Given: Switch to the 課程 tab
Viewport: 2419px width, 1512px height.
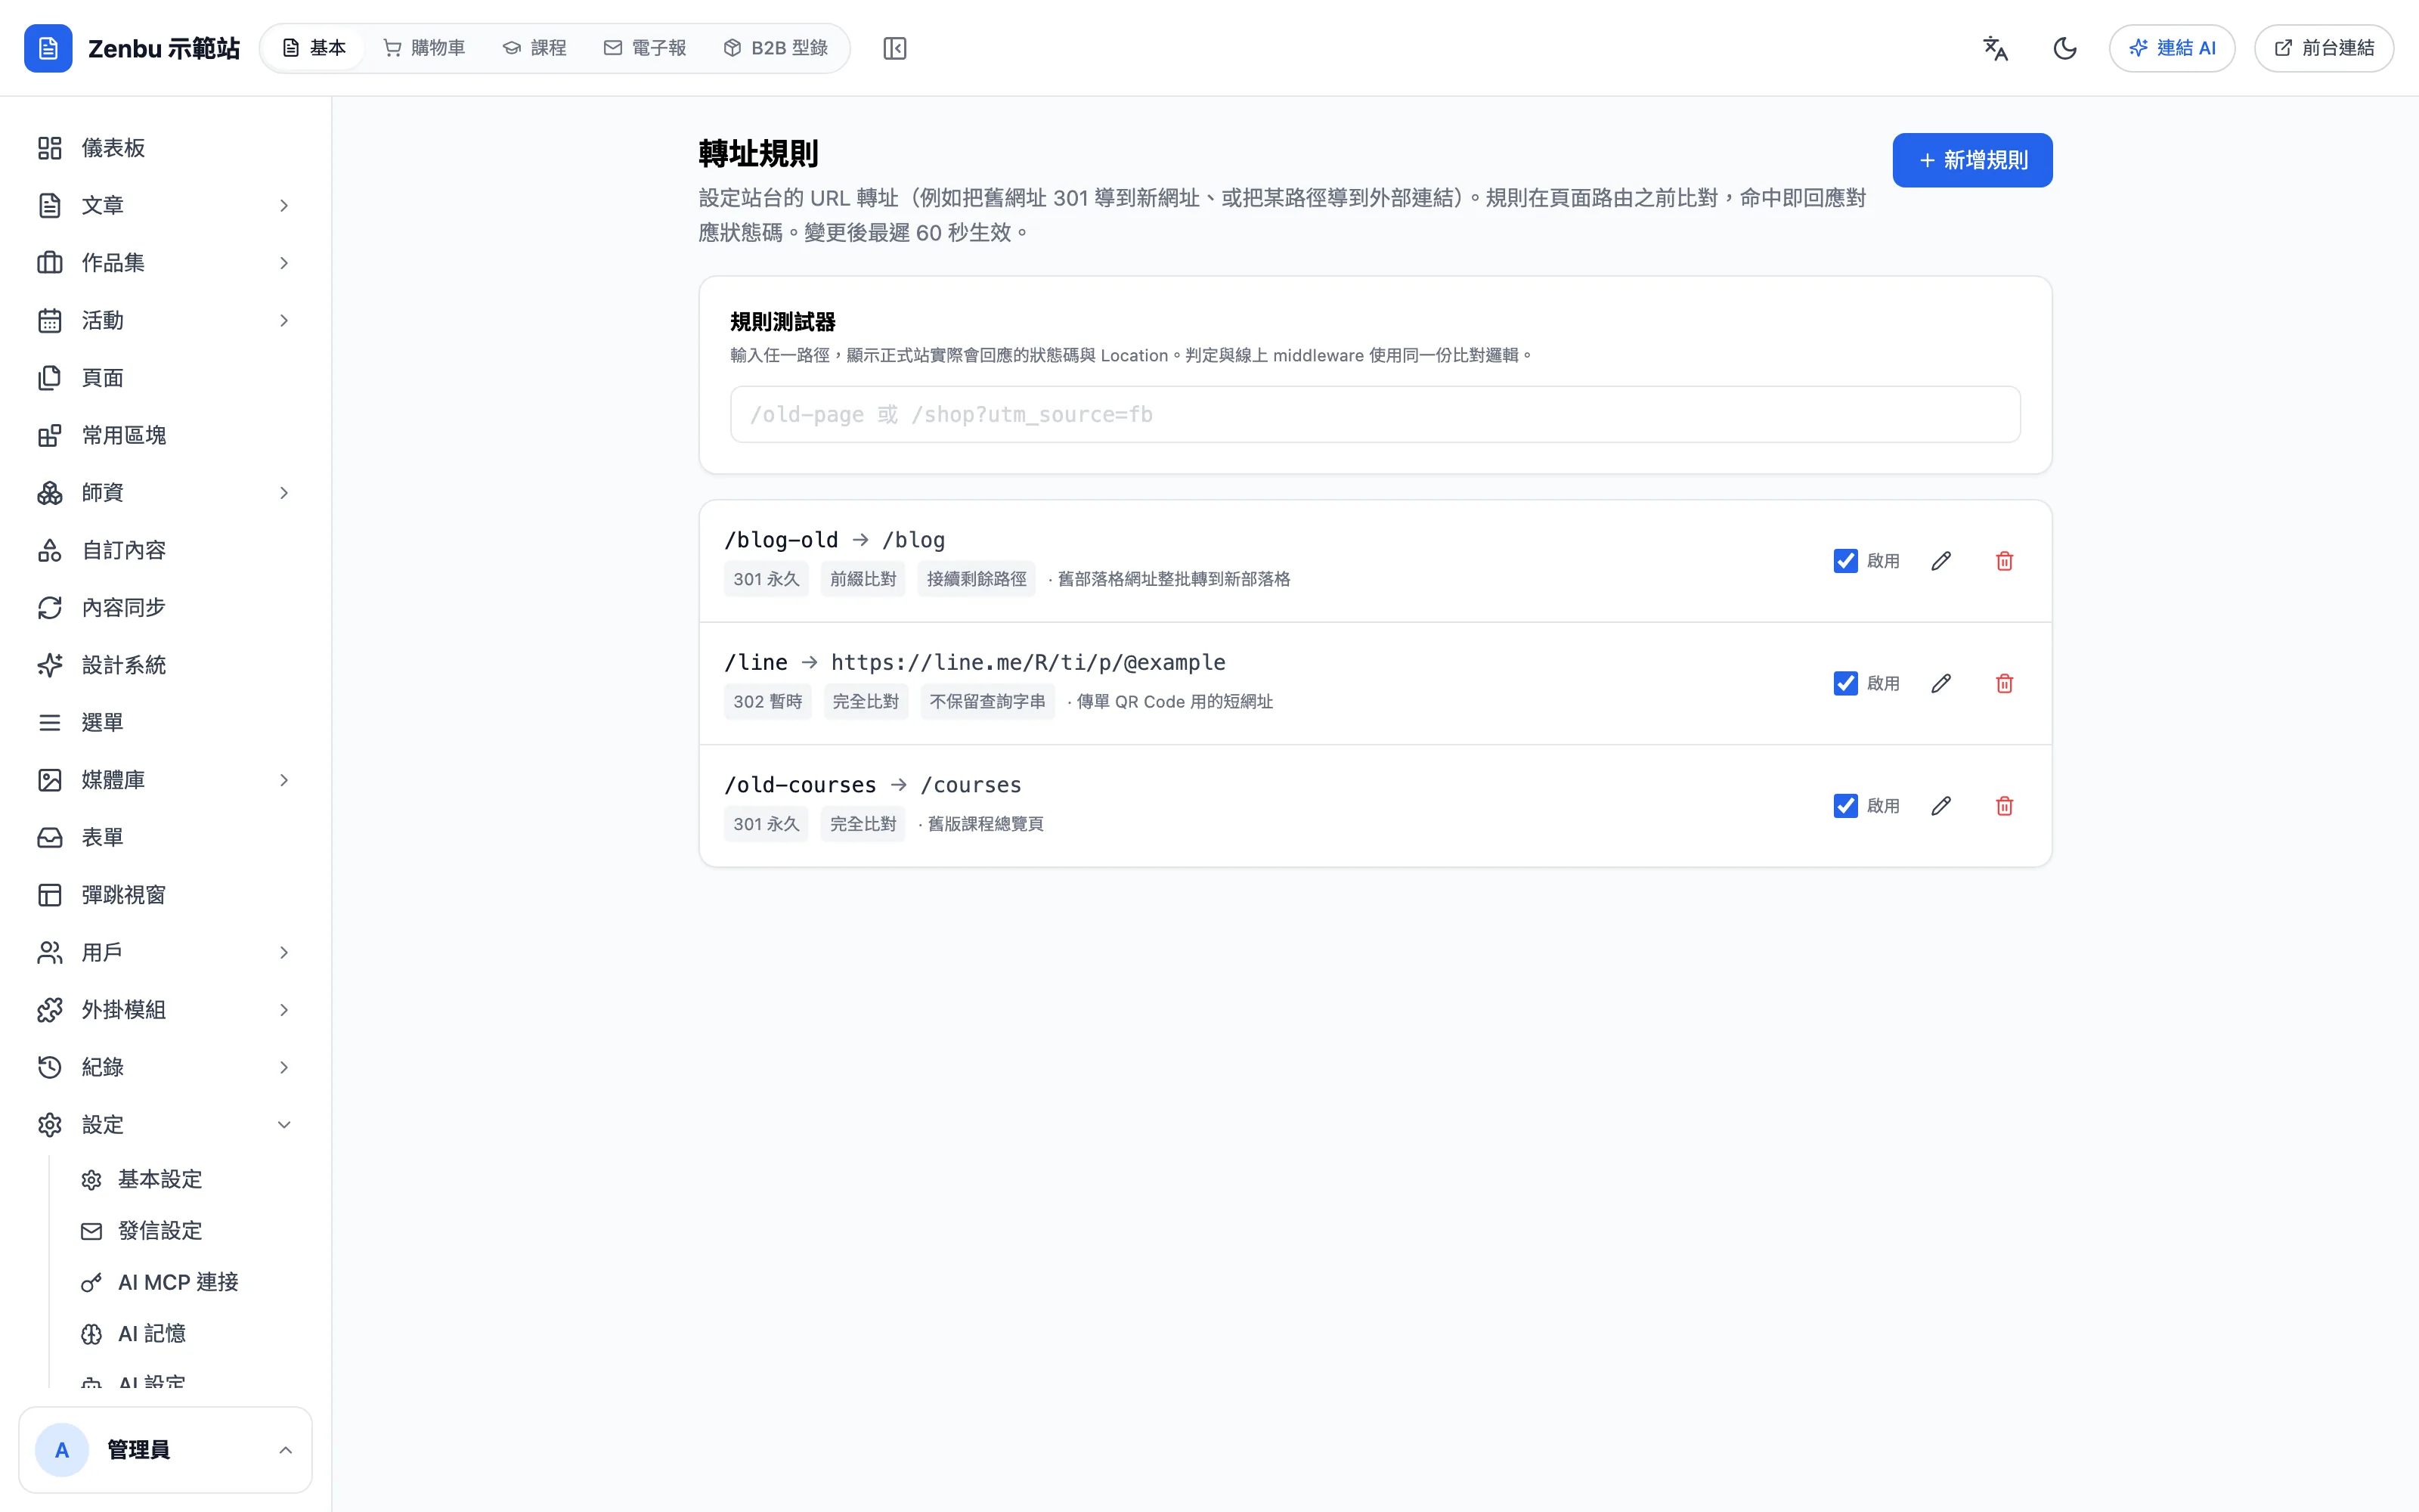Looking at the screenshot, I should pos(534,48).
